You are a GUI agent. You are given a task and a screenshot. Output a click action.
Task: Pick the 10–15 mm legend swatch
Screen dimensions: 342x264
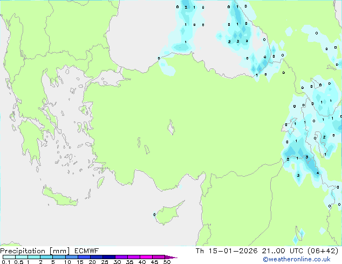[x=72, y=257]
